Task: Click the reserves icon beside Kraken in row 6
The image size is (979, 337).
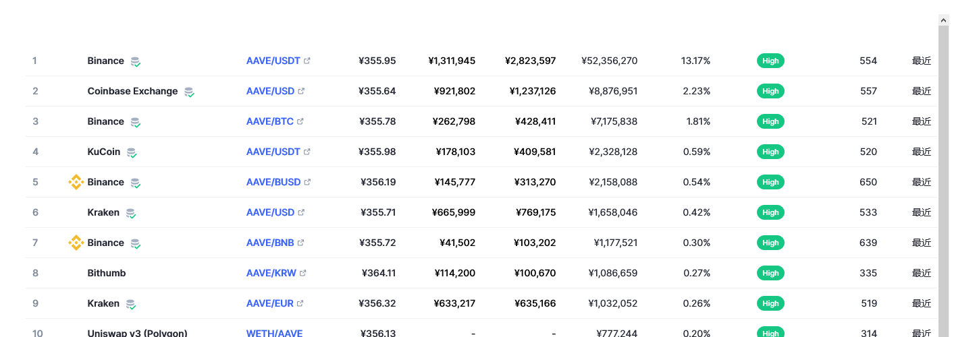Action: 131,213
